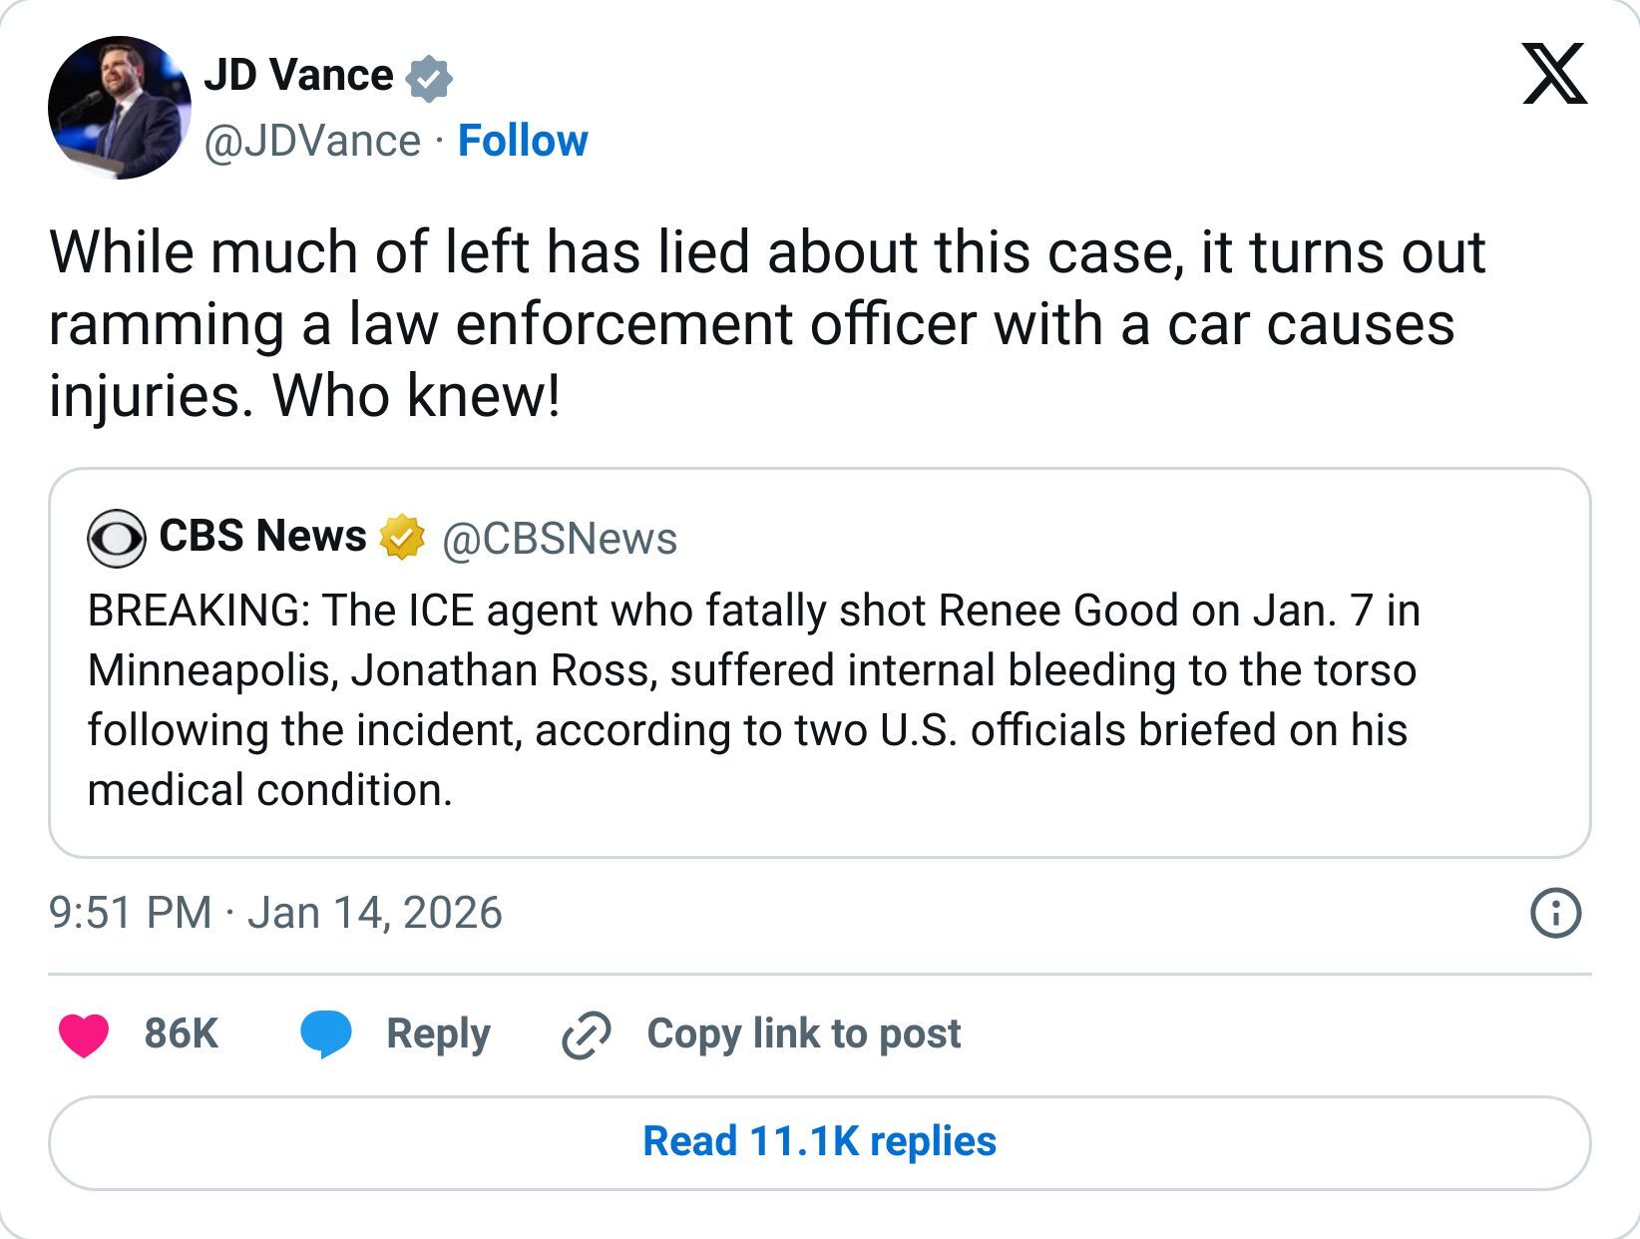Click the gold verified badge for CBS News
Screen dimensions: 1640x1239
[401, 538]
